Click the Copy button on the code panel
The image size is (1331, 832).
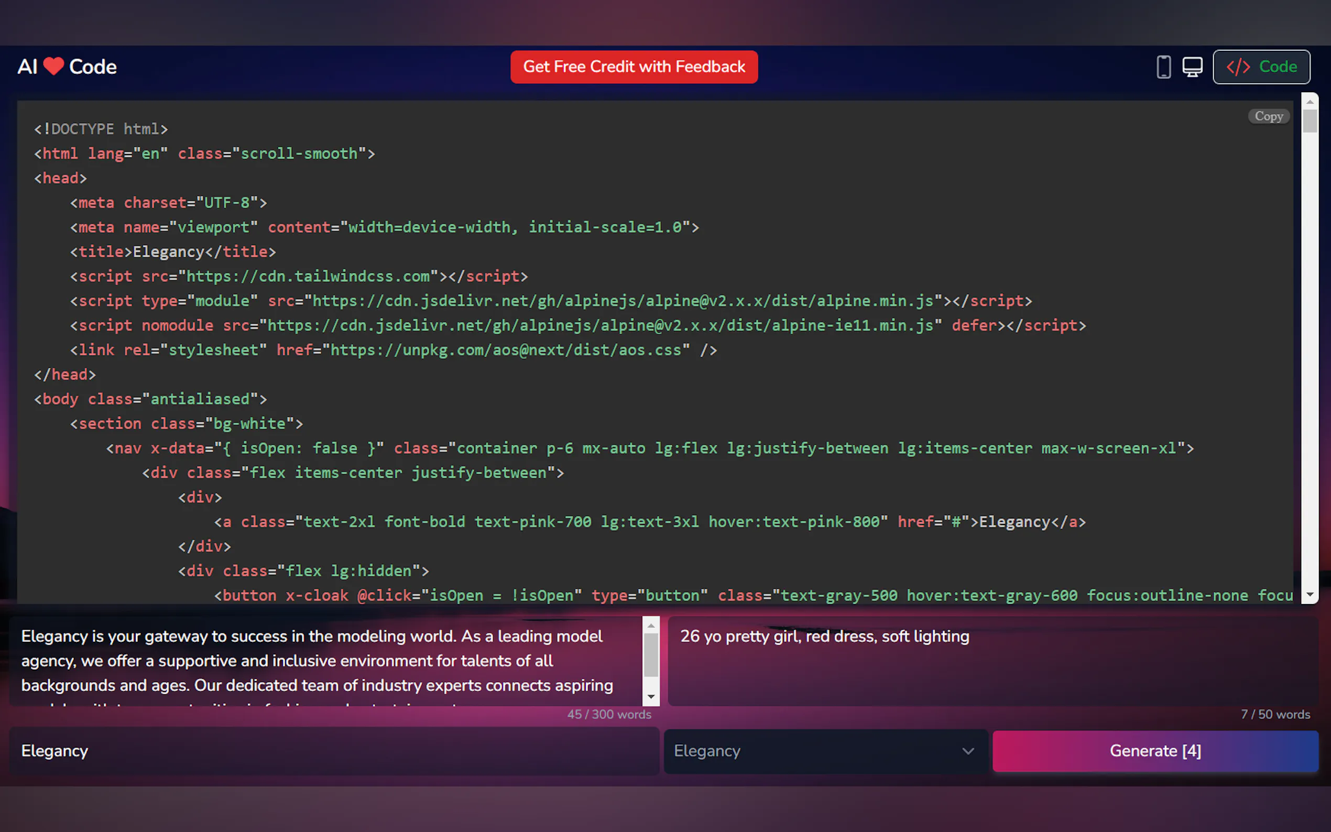[1268, 116]
